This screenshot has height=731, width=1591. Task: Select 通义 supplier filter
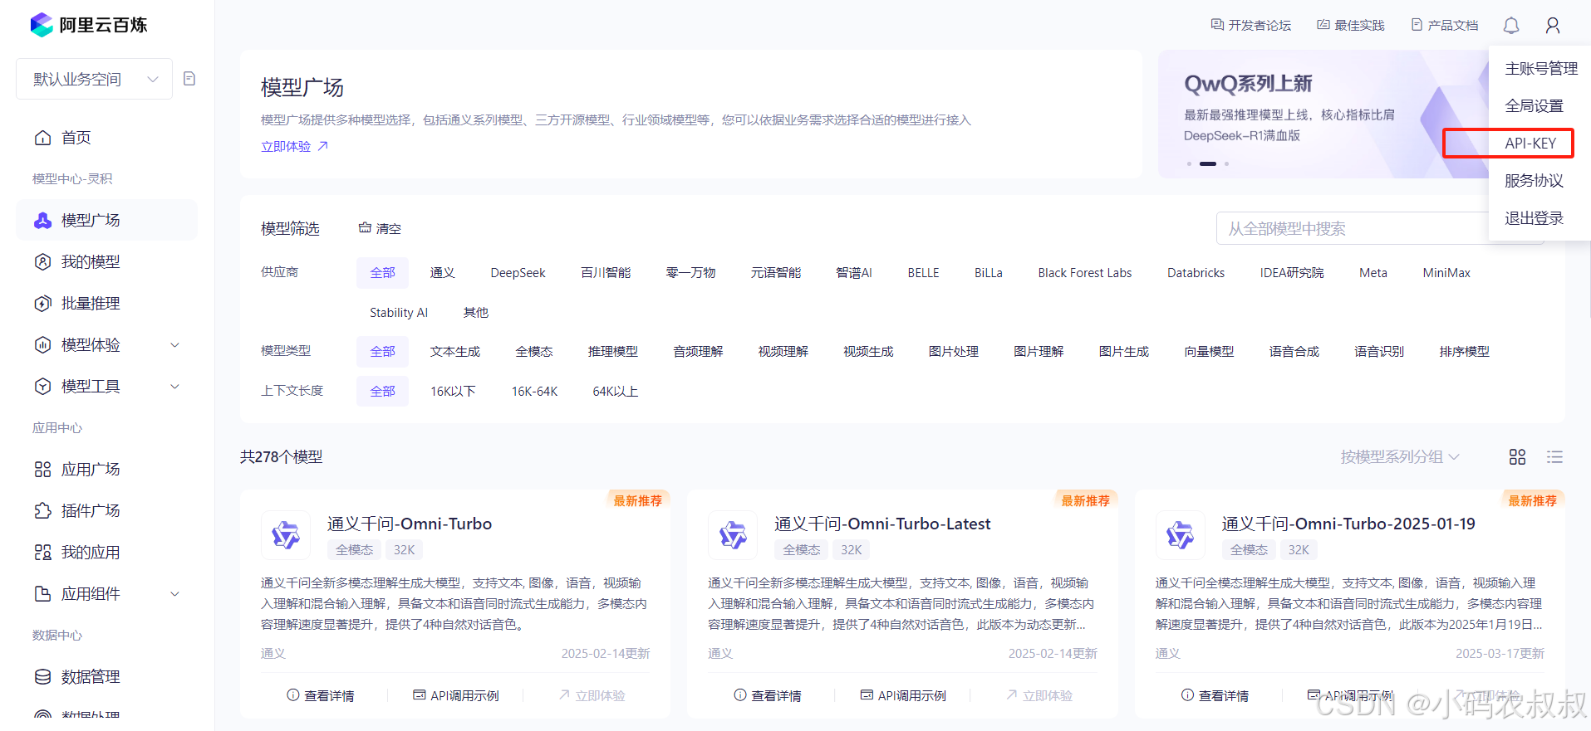tap(442, 273)
